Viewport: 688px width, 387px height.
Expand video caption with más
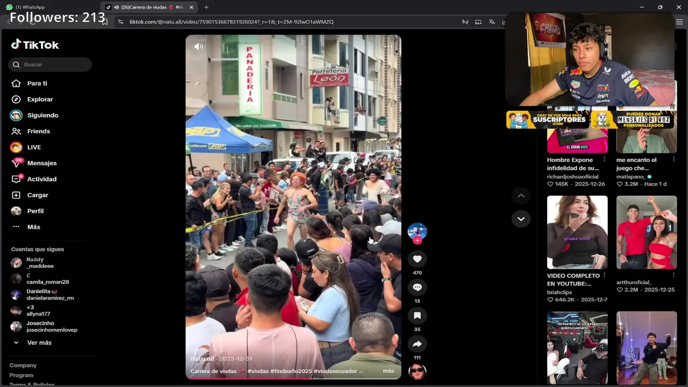389,371
